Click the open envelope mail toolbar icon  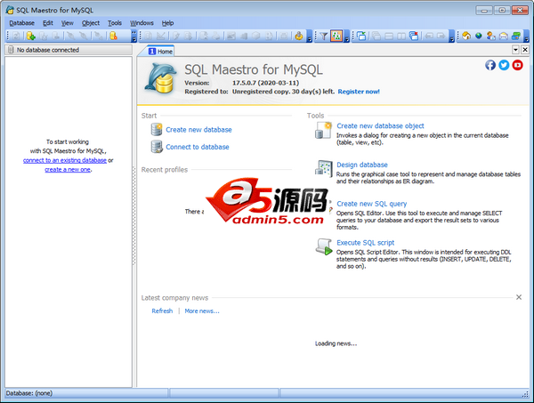504,36
